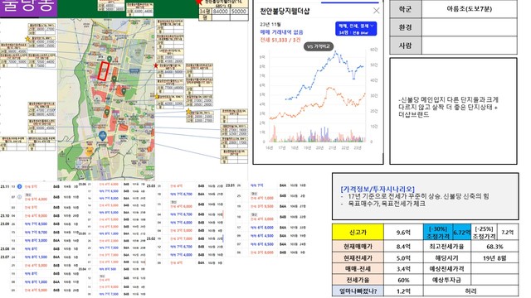Select the yellow 신고가 cell
The image size is (531, 298).
tap(358, 233)
